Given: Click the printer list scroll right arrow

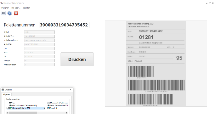Looking at the screenshot, I should click(67, 113).
